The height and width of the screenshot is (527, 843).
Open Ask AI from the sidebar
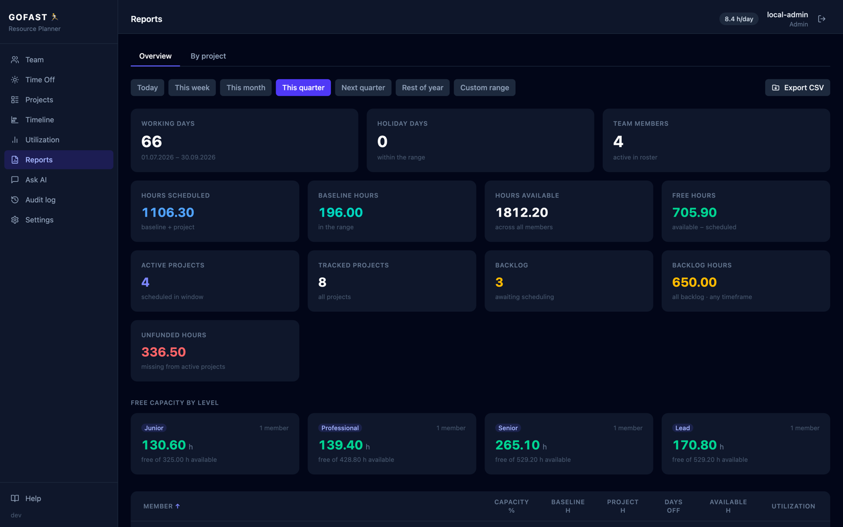58,180
